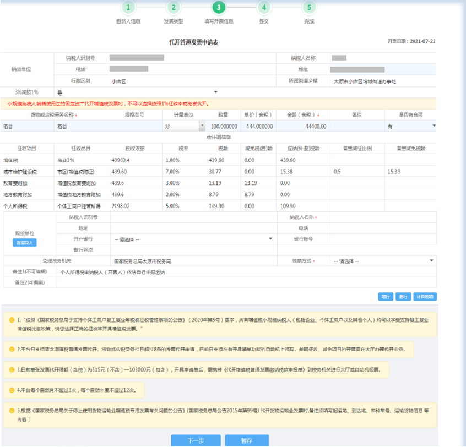Click the 城市维护建设税 row label

coord(20,172)
